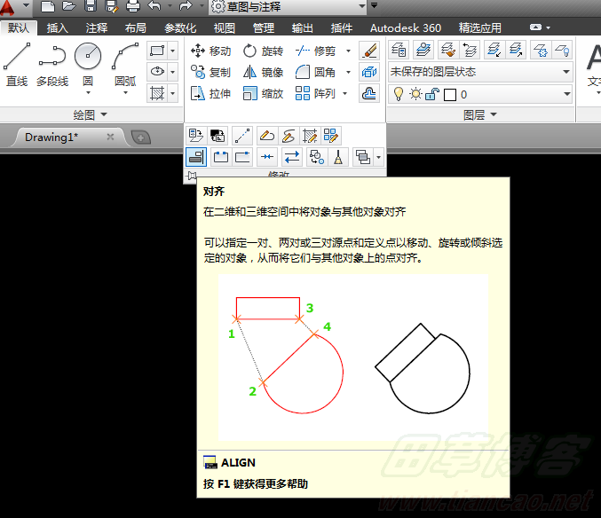Screen dimensions: 601x518
Task: Click the Delete Duplicates broom icon
Action: [338, 157]
